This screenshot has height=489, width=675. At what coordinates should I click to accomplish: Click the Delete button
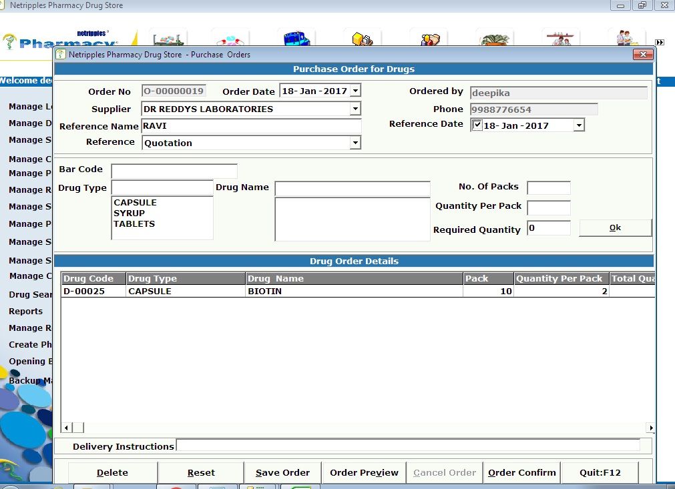click(112, 473)
